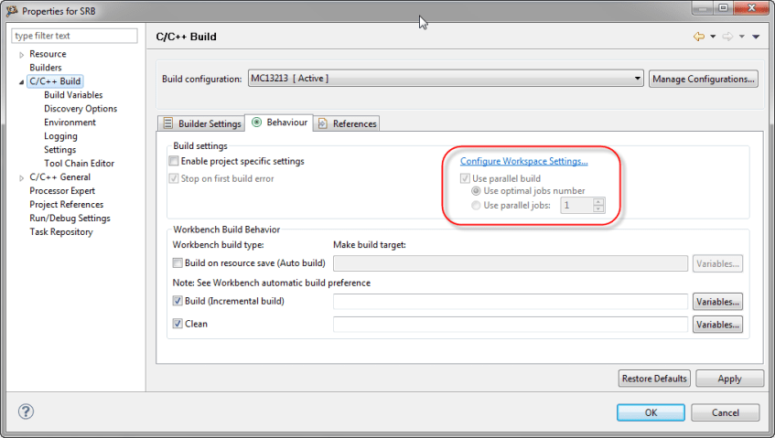Select the Behaviour tab
775x438 pixels.
coord(279,123)
